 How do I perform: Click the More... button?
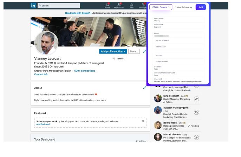(x=134, y=51)
